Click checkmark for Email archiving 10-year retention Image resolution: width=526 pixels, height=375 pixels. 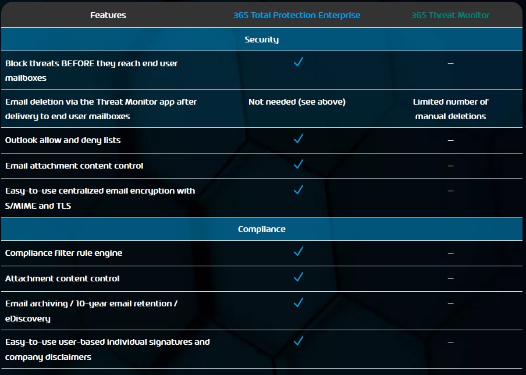[298, 302]
